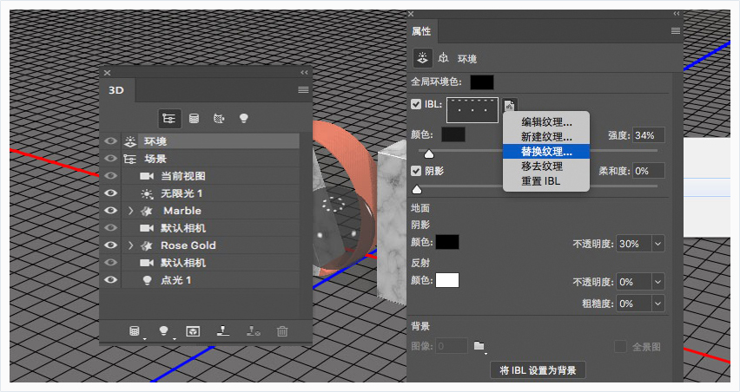Select 点光 1 row

pyautogui.click(x=210, y=280)
